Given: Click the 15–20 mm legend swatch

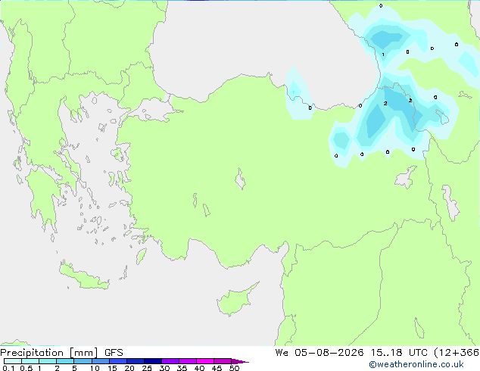Looking at the screenshot, I should (x=117, y=361).
